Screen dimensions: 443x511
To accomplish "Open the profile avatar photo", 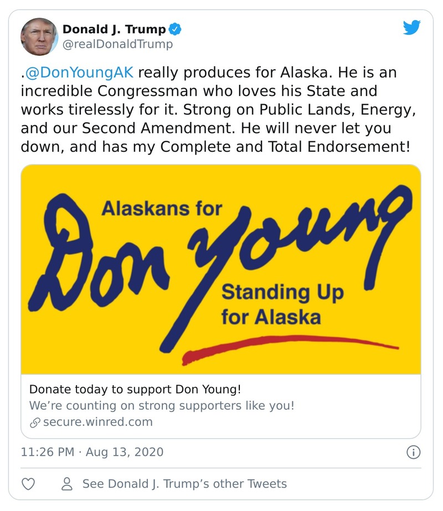I will point(39,37).
